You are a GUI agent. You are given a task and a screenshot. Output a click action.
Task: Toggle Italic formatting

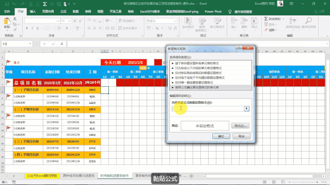point(32,28)
